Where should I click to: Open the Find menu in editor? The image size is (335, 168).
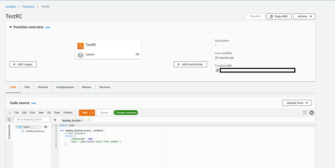pyautogui.click(x=32, y=113)
